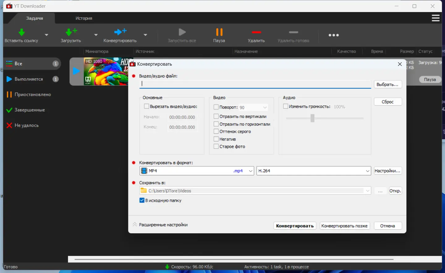Click the Paste link green arrow icon

point(21,32)
